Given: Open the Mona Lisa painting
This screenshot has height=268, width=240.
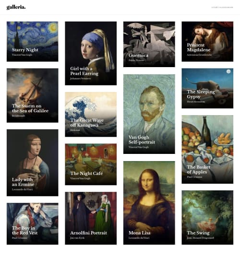Looking at the screenshot, I should pos(149,203).
